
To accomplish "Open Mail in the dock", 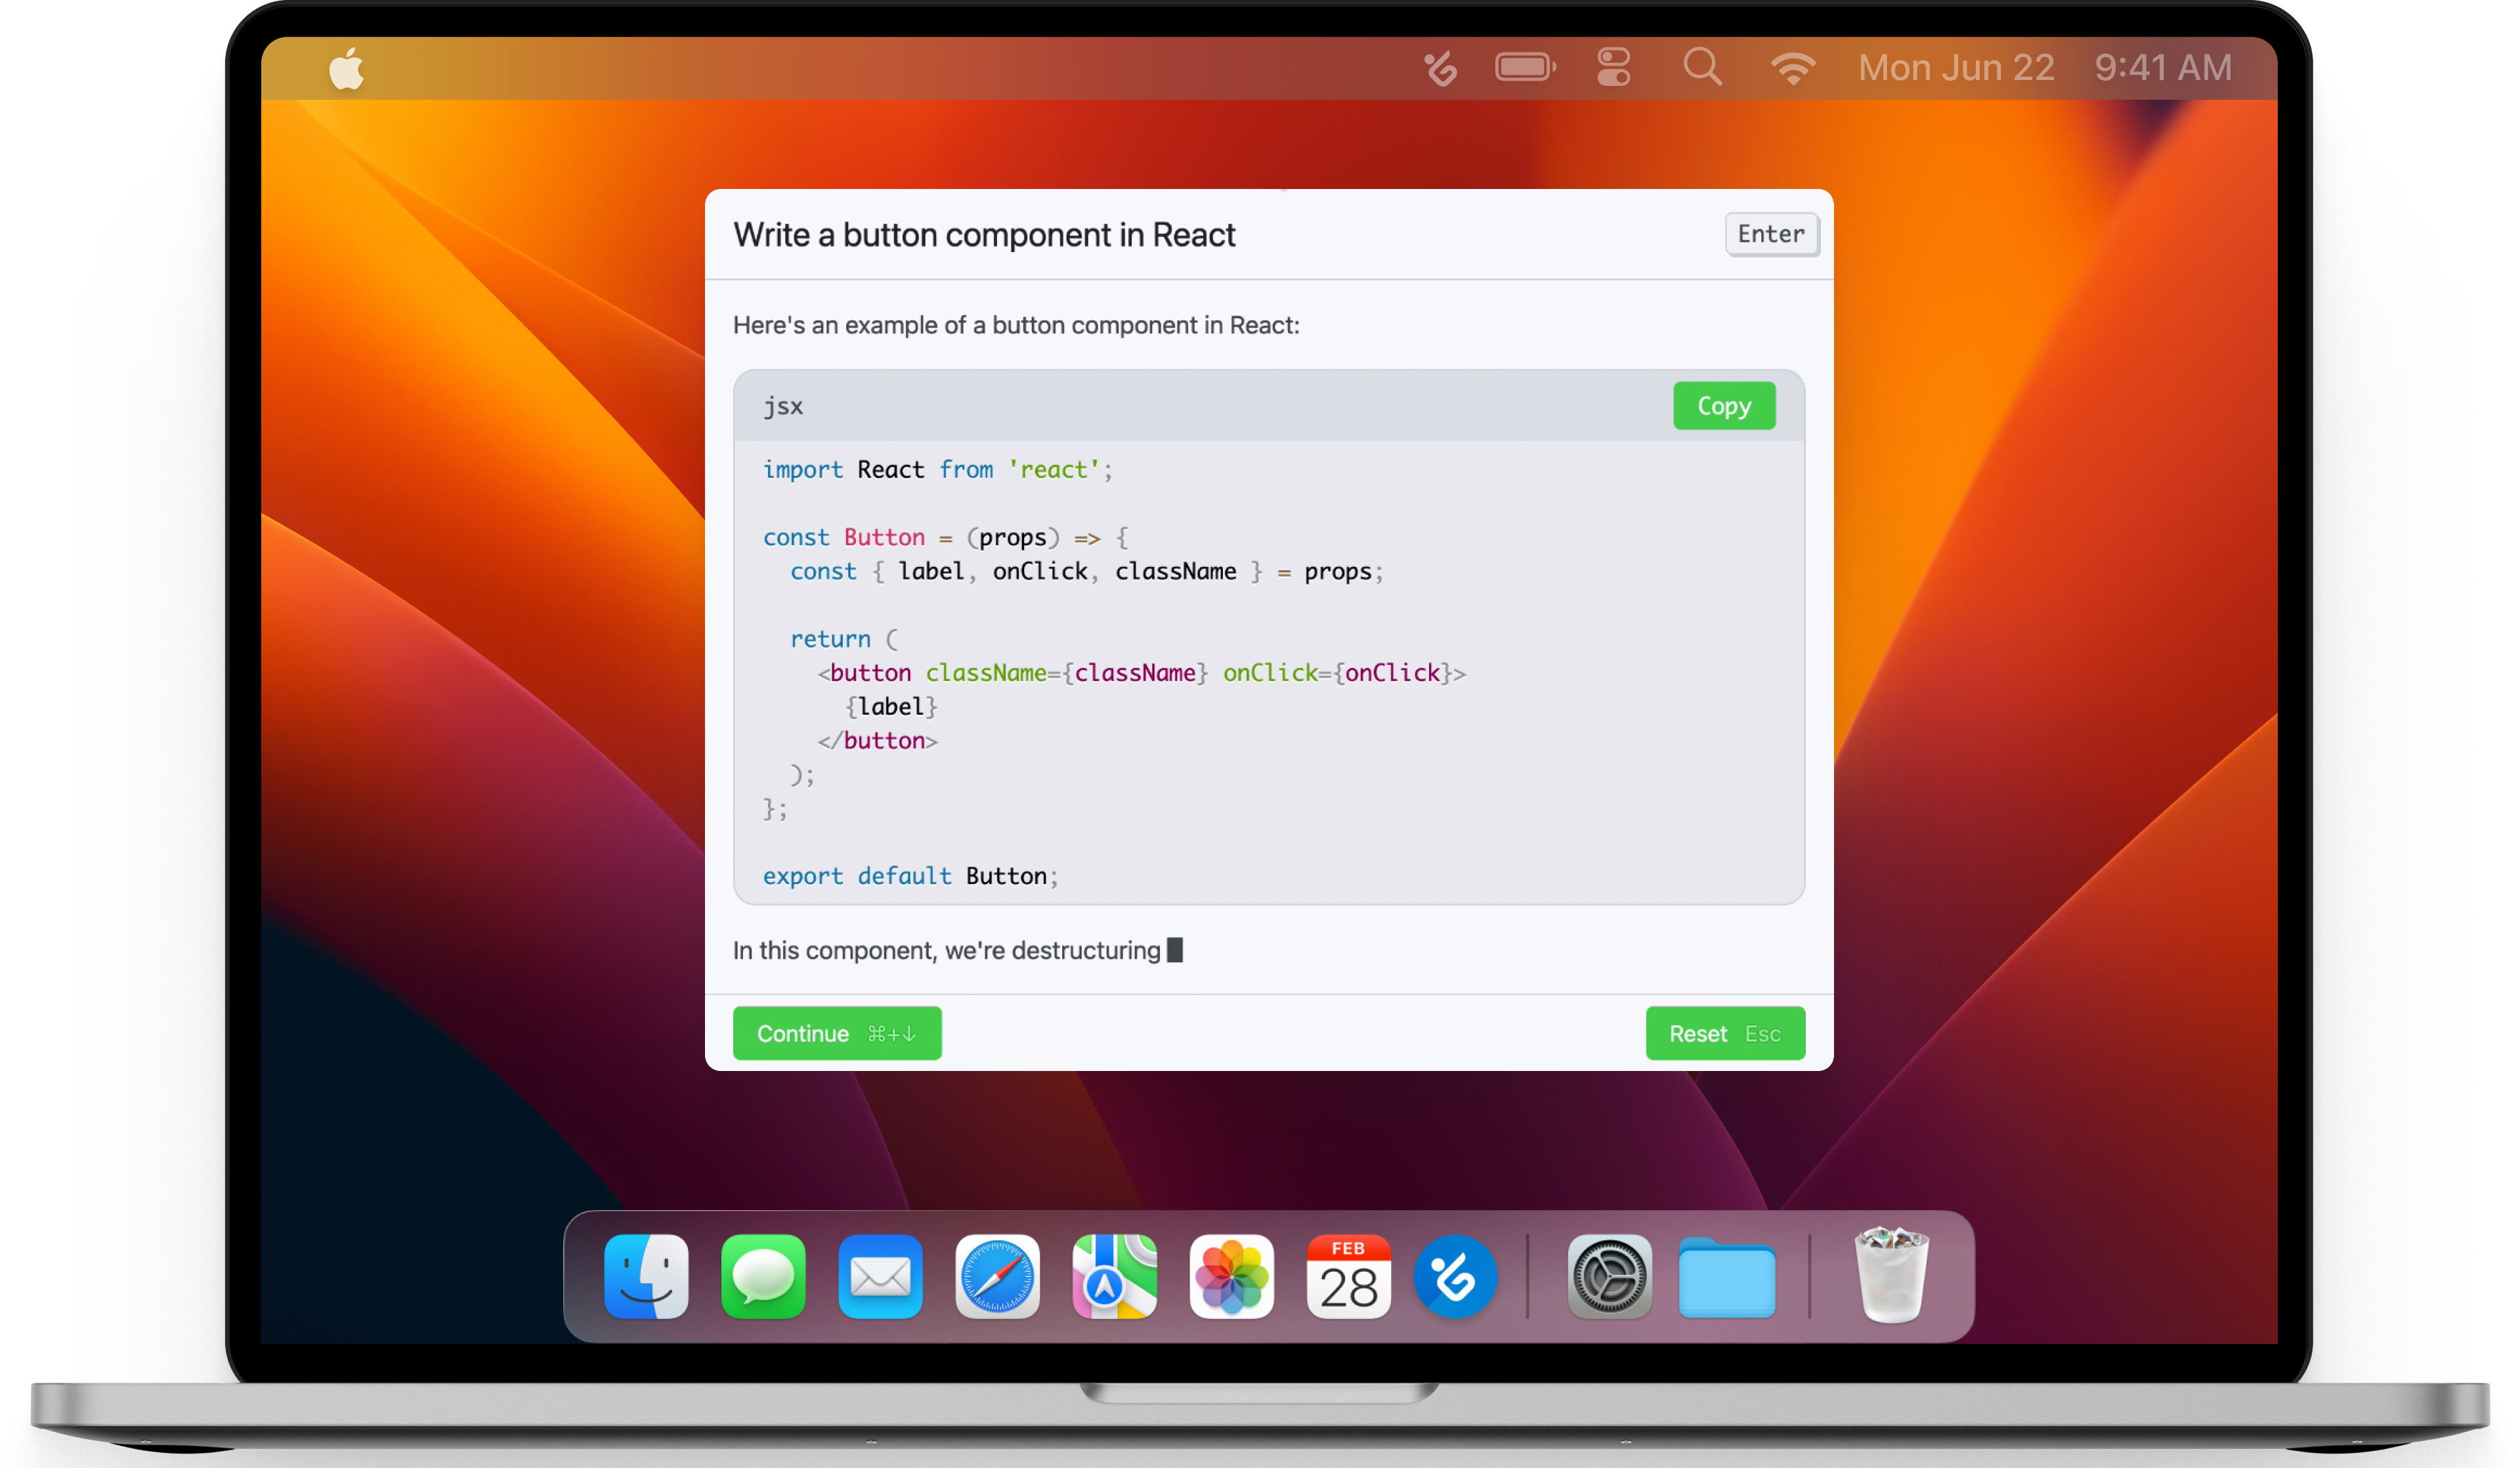I will click(x=880, y=1276).
